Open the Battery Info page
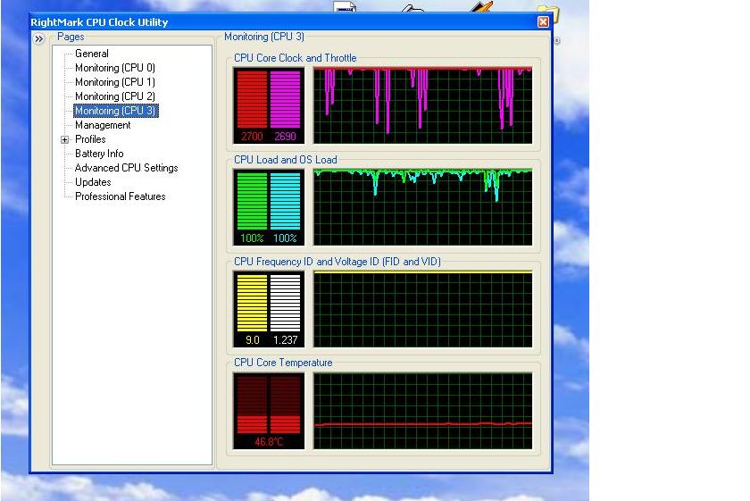 [99, 154]
